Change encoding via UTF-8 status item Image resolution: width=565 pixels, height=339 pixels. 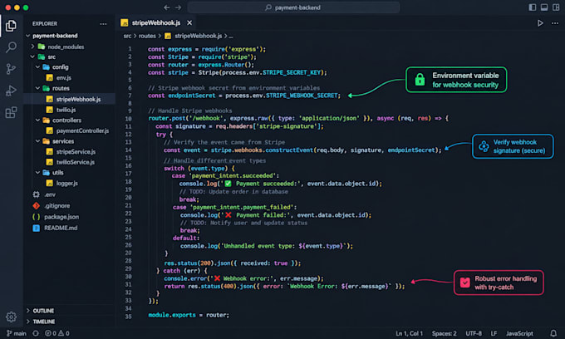click(474, 333)
